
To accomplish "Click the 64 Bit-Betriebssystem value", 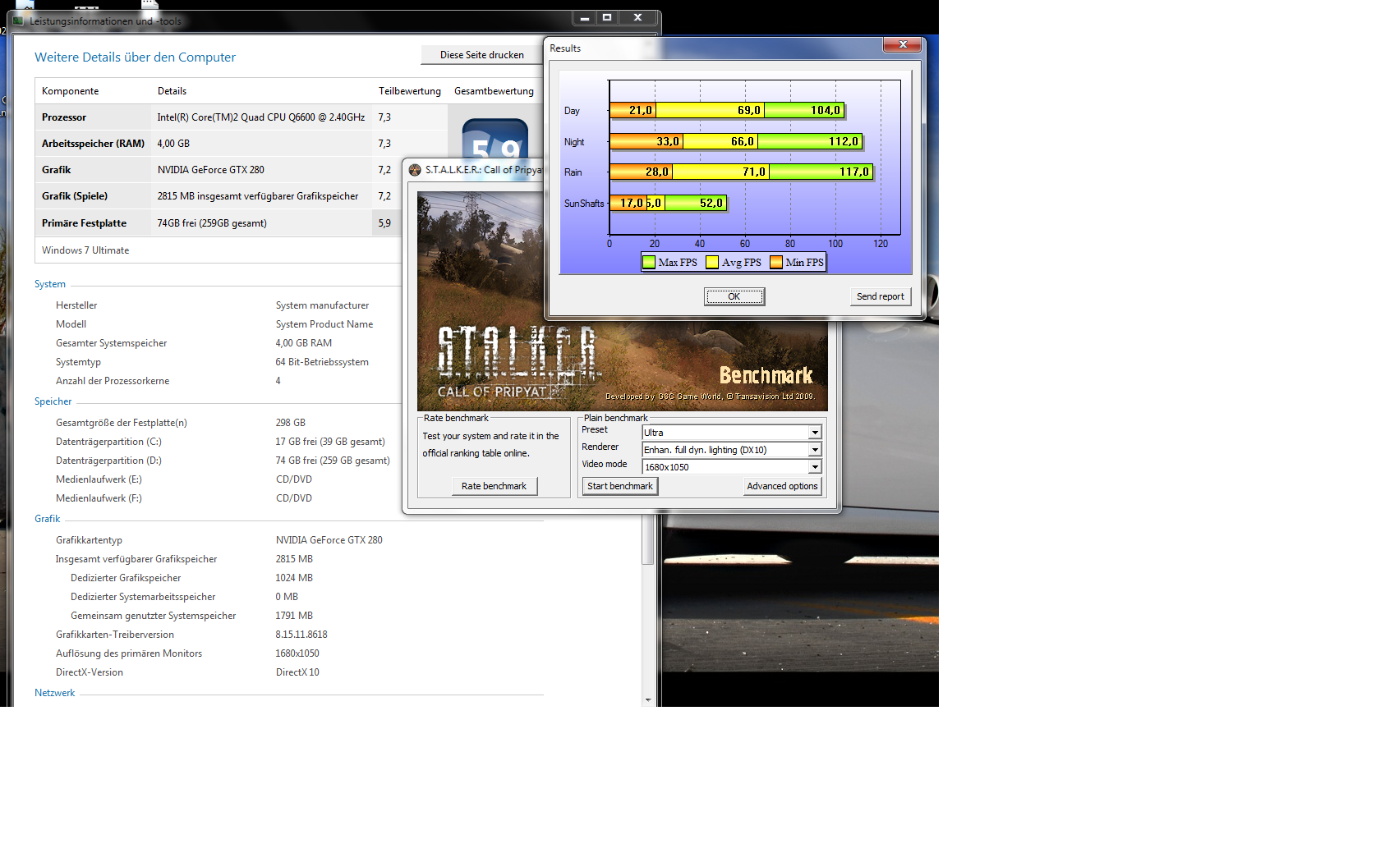I will (x=322, y=362).
